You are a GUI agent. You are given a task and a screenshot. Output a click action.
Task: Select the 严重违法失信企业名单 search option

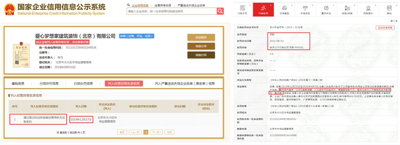(x=191, y=5)
